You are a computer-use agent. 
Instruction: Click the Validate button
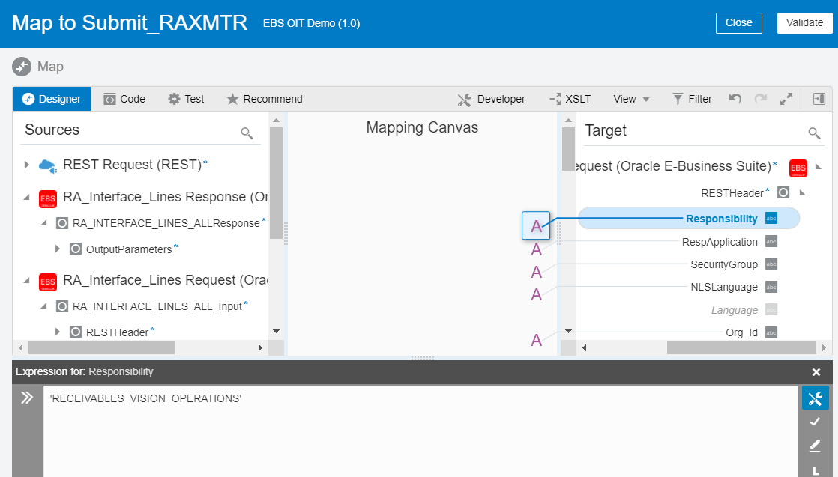click(x=804, y=22)
